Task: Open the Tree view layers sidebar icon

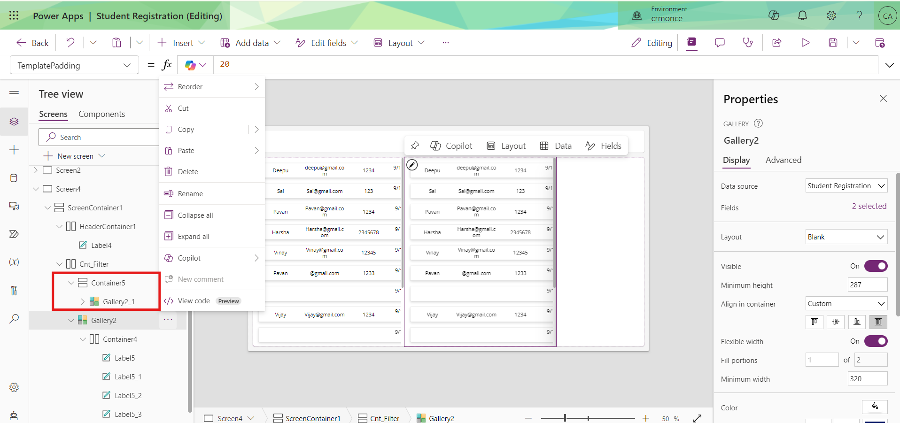Action: click(x=14, y=122)
